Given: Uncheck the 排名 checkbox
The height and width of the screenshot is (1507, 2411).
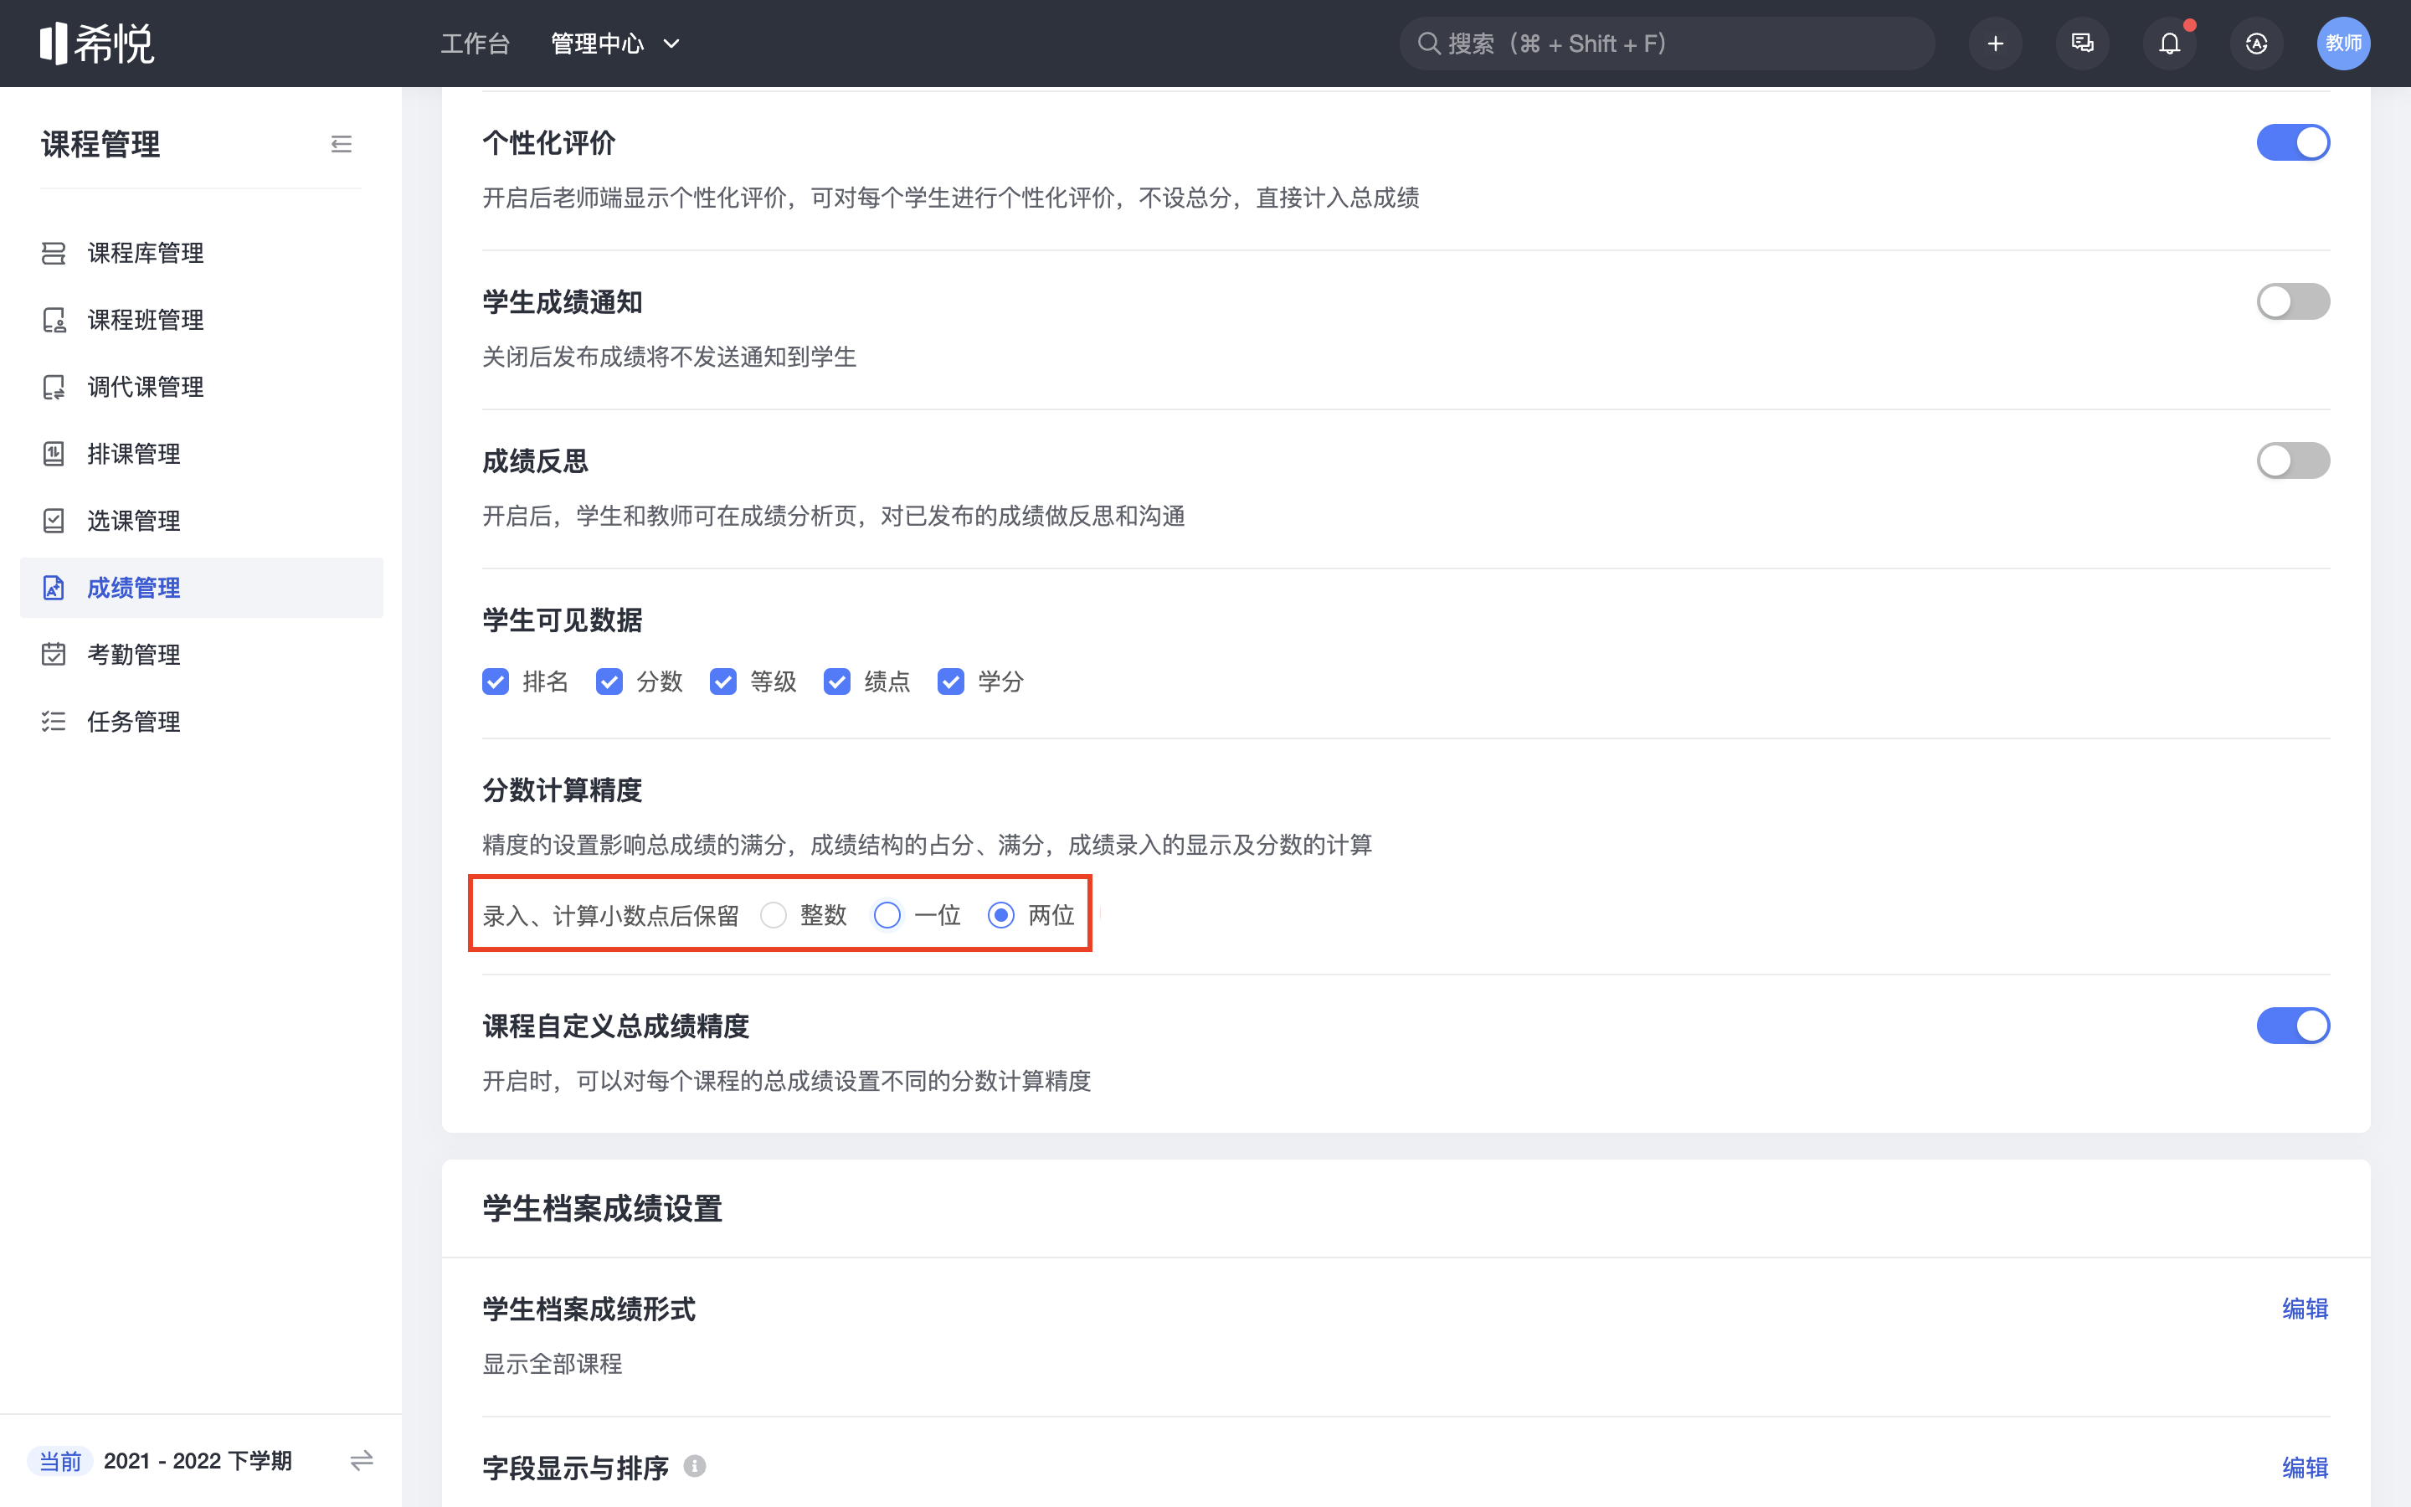Looking at the screenshot, I should tap(495, 681).
